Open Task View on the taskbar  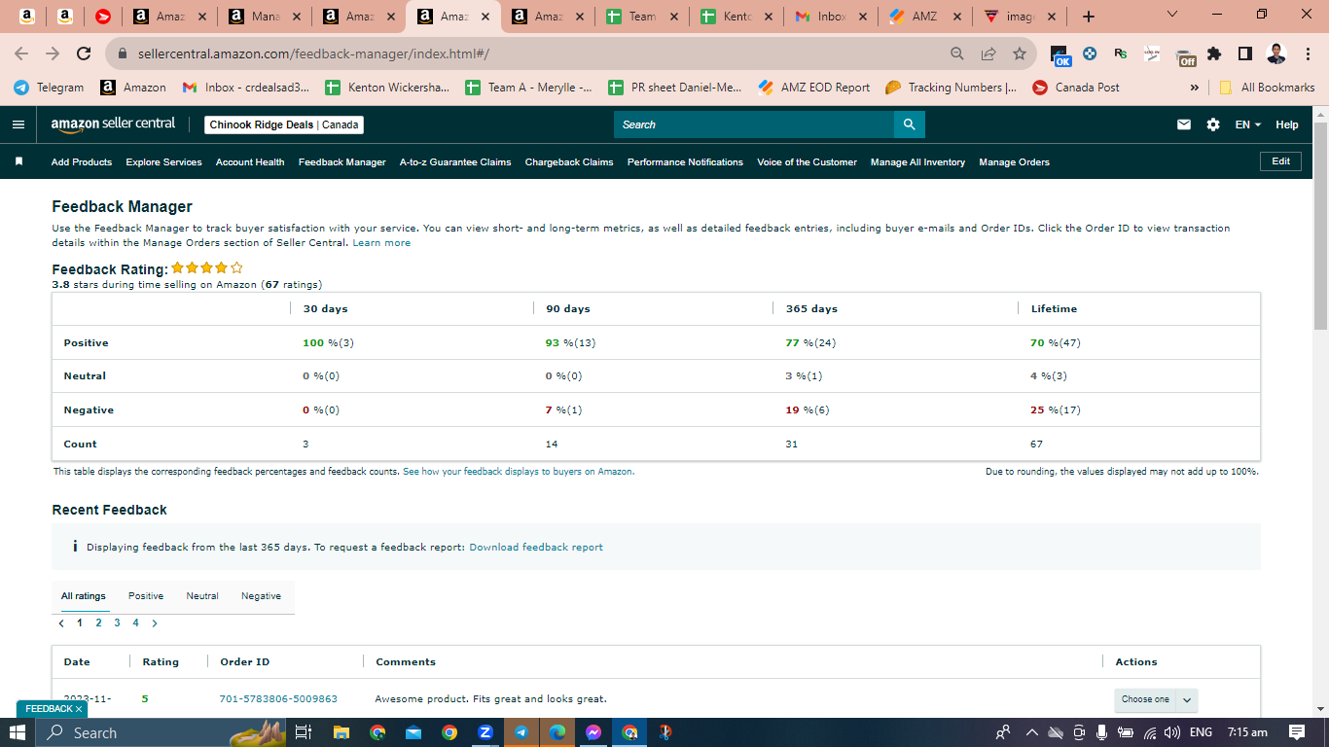303,732
